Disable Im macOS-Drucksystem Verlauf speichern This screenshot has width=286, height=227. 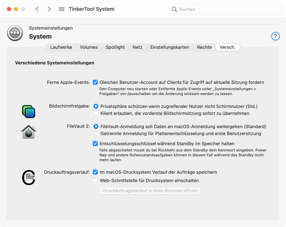pos(95,172)
